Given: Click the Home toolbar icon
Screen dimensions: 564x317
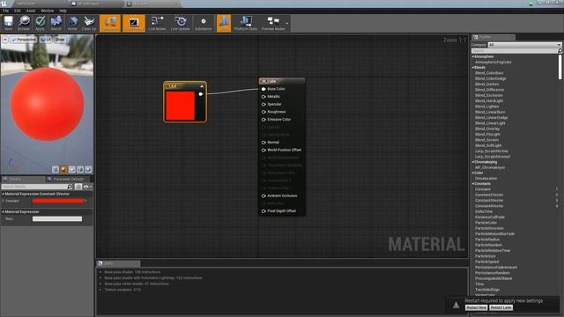Looking at the screenshot, I should coord(72,23).
